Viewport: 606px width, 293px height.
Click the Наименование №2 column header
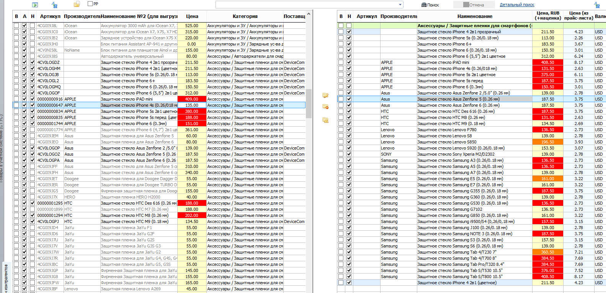click(x=139, y=16)
